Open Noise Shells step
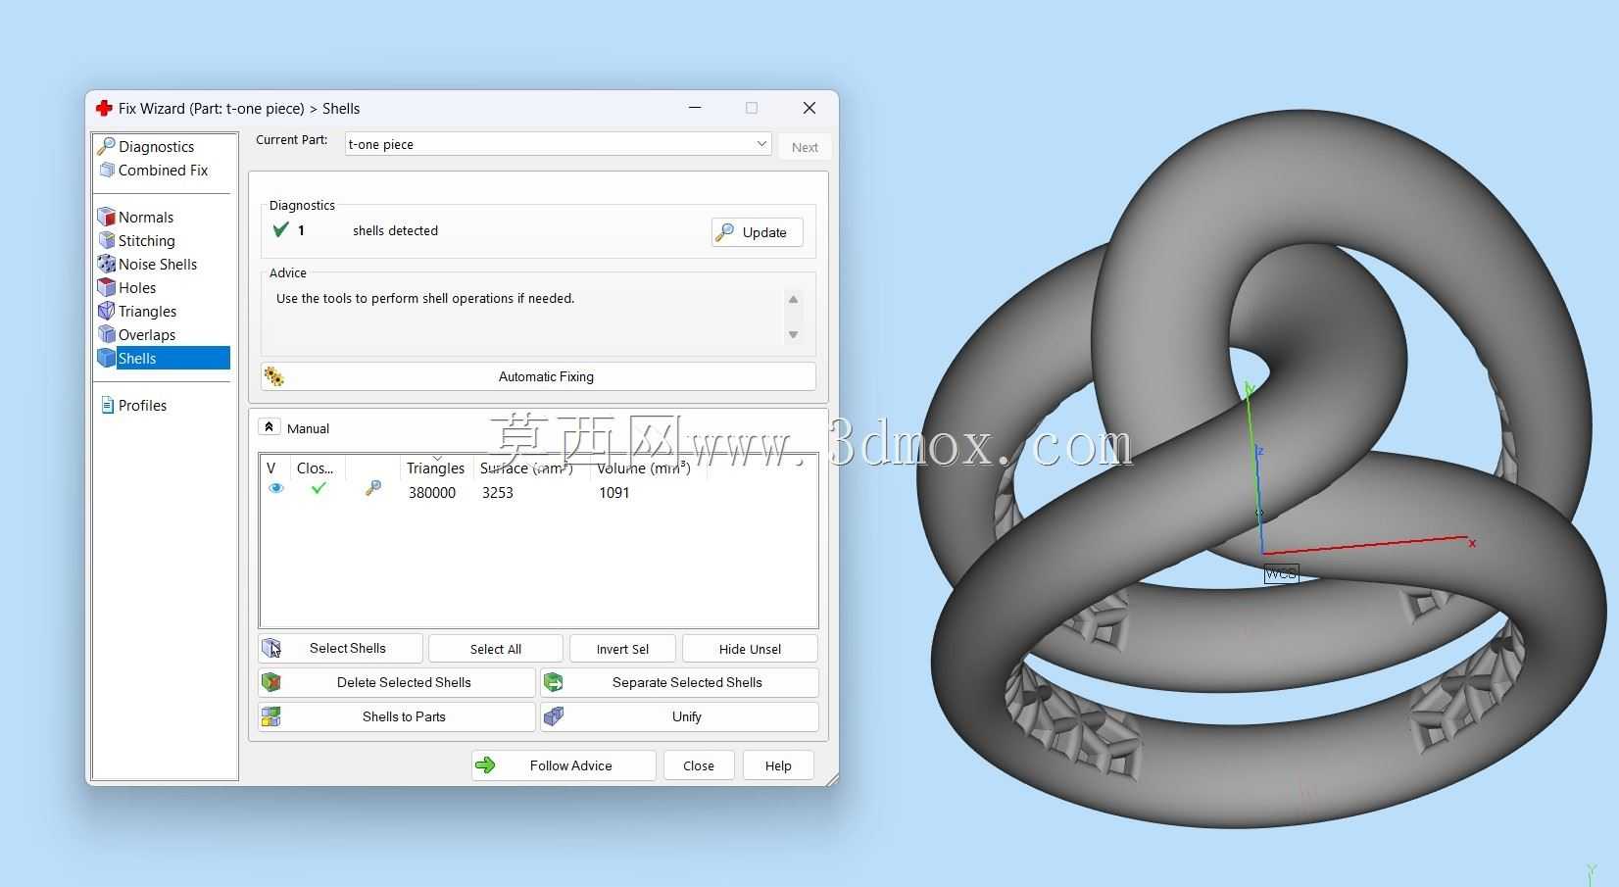Viewport: 1619px width, 887px height. click(x=158, y=265)
